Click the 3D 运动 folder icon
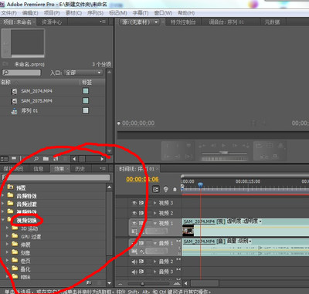This screenshot has width=309, height=294. click(15, 228)
